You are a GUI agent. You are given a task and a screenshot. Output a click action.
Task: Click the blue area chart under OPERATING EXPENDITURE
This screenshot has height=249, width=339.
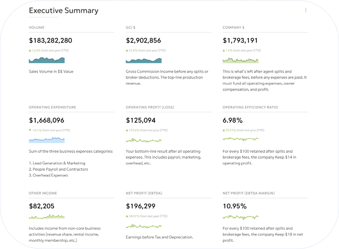(46, 140)
